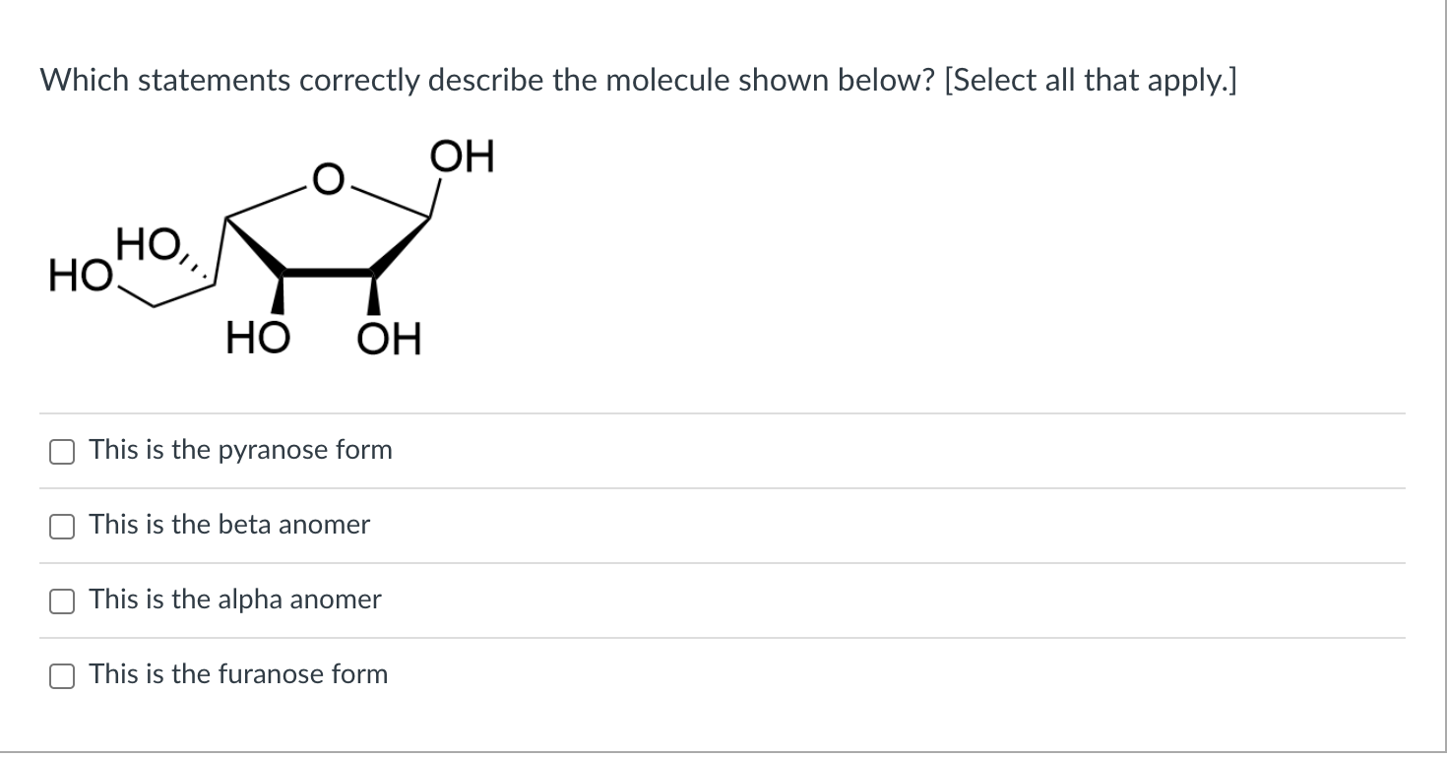1447x758 pixels.
Task: Click the ring oxygen atom in the structure
Action: [326, 179]
